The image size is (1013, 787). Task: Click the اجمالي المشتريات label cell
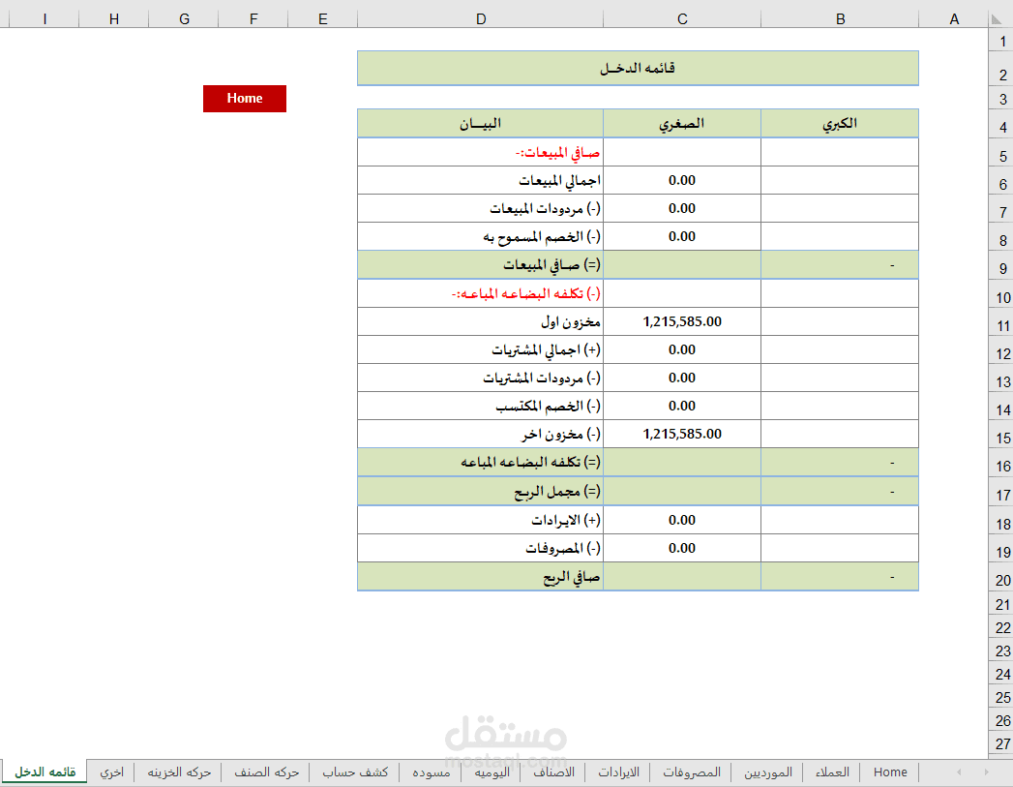[x=480, y=349]
